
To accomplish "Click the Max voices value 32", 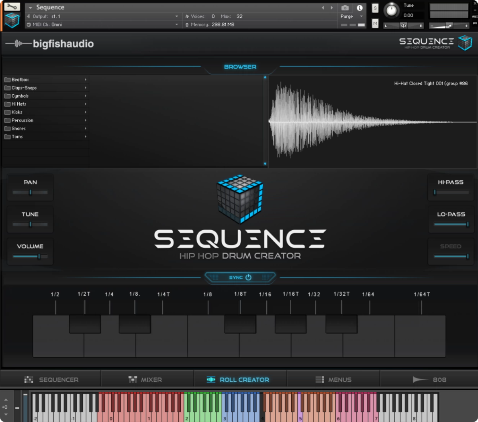I will click(x=240, y=16).
